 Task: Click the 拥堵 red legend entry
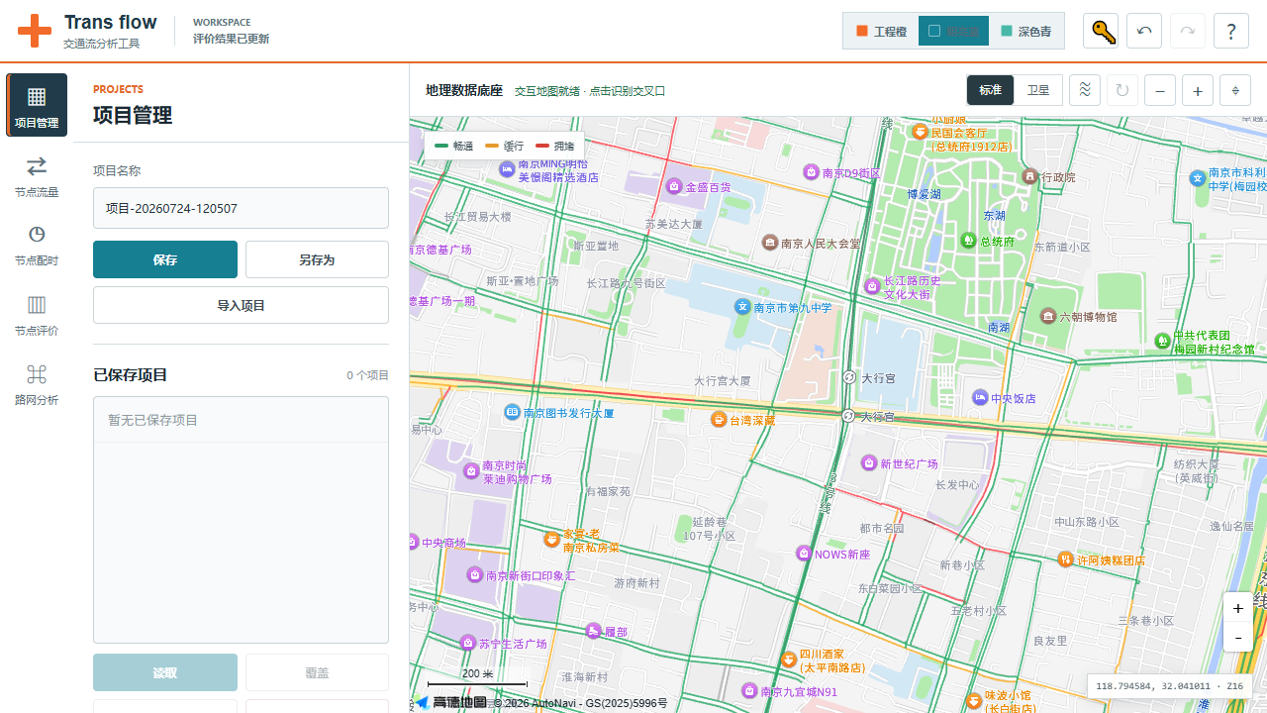[x=555, y=146]
